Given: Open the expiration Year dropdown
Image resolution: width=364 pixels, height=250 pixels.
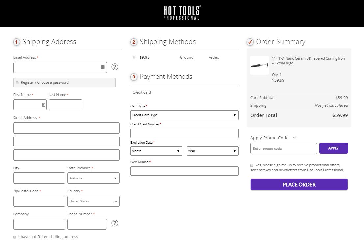Looking at the screenshot, I should (x=213, y=151).
